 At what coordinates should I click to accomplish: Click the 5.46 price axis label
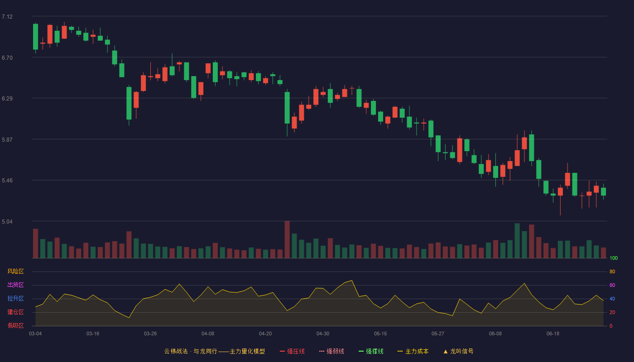[x=7, y=181]
